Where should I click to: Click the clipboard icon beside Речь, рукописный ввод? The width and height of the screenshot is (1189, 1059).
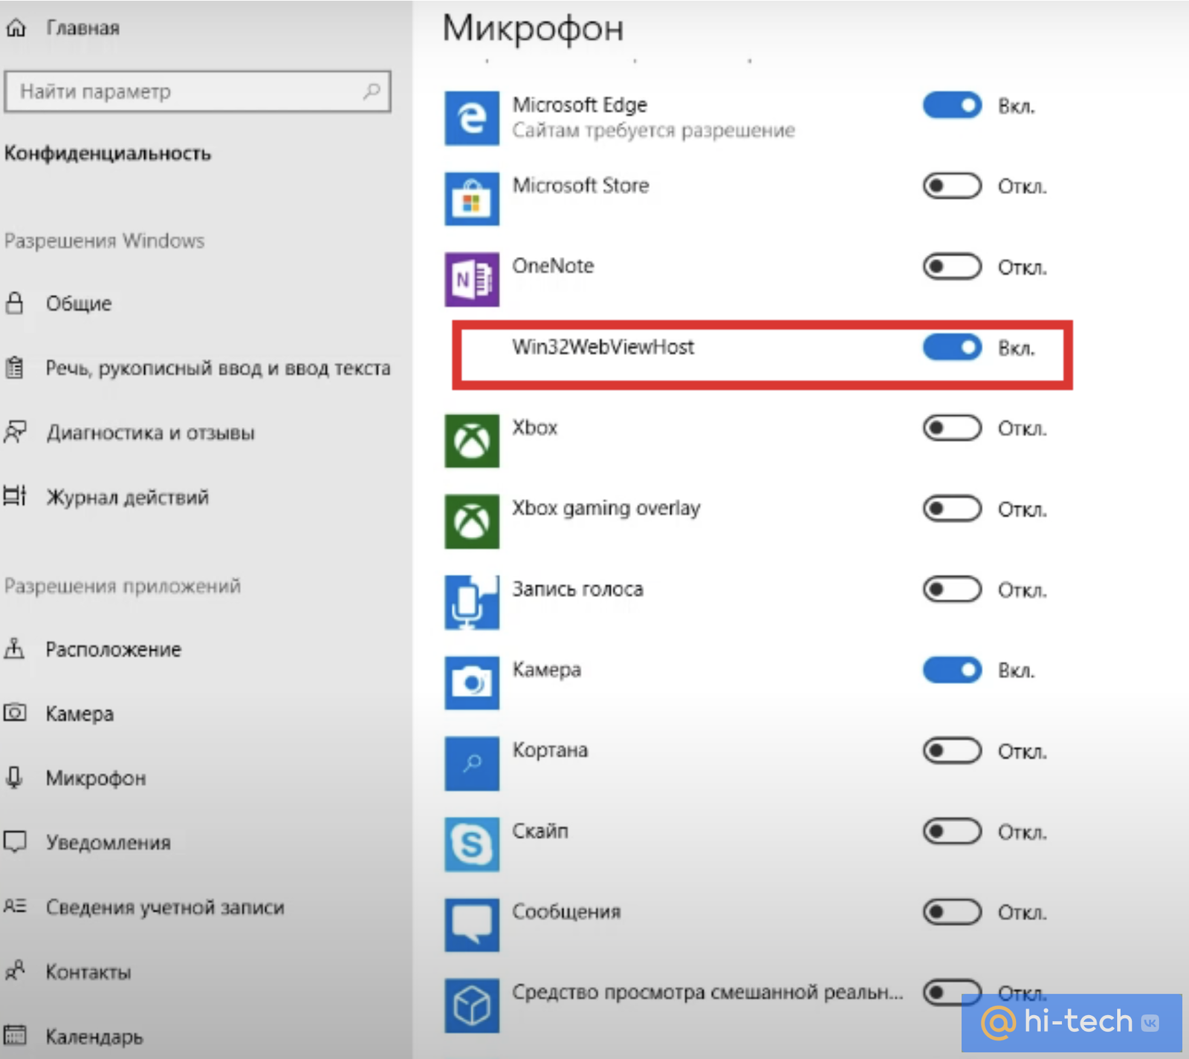coord(14,368)
